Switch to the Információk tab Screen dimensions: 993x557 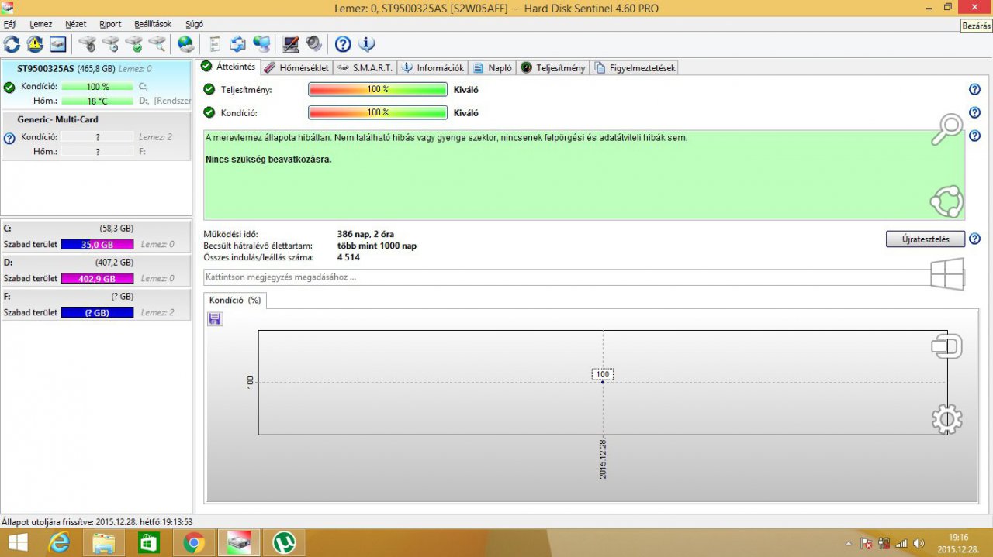(x=433, y=68)
